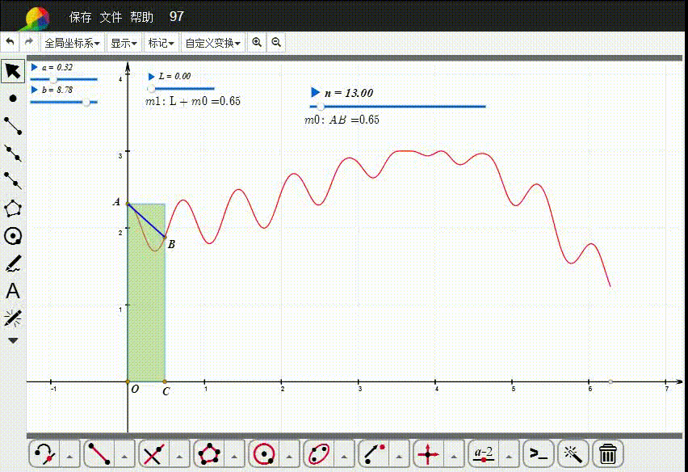The height and width of the screenshot is (472, 688).
Task: Select the bottom bar segment tool
Action: pos(99,453)
